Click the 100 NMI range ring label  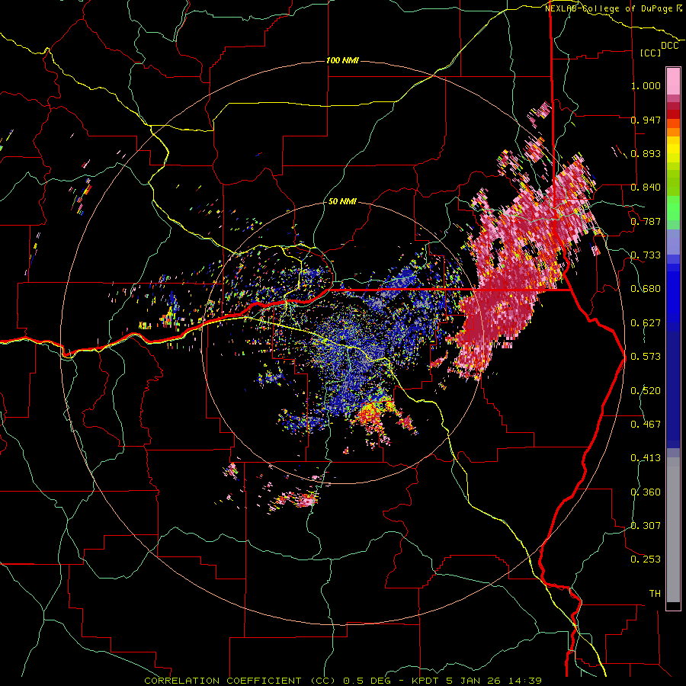(342, 60)
